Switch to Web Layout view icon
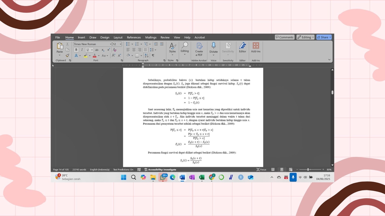 tap(291, 170)
